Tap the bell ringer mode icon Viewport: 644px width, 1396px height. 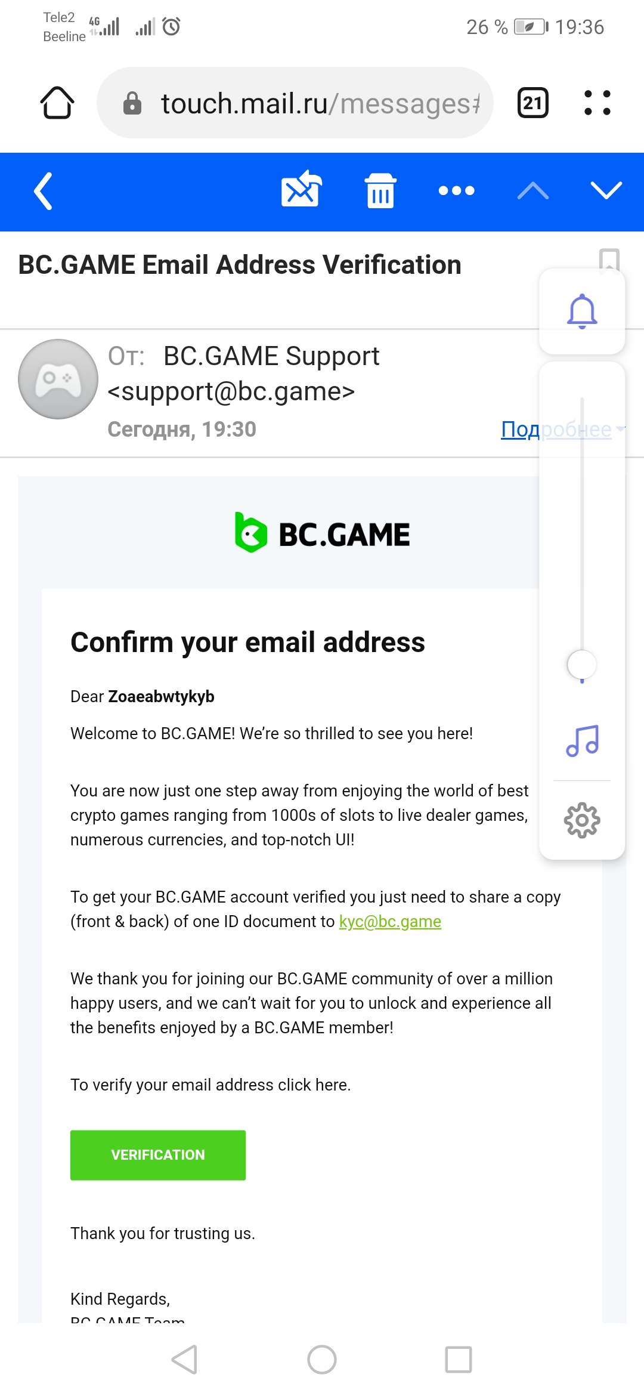[x=582, y=311]
